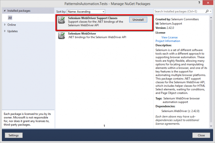Uninstall Selenium WebDriver Support Classes
This screenshot has width=215, height=143.
(x=138, y=20)
